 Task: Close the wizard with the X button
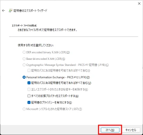click(x=139, y=4)
